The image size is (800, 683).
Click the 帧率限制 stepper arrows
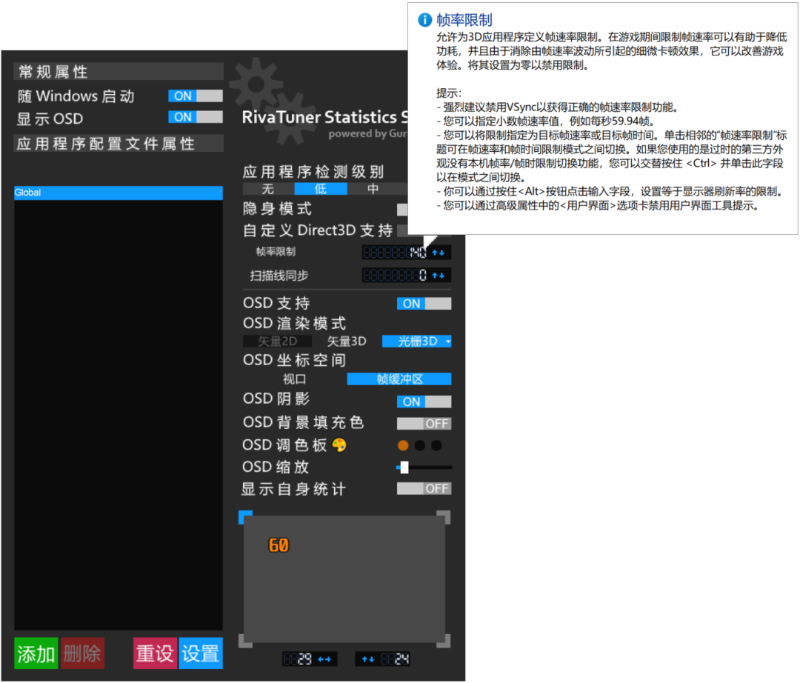click(x=439, y=253)
